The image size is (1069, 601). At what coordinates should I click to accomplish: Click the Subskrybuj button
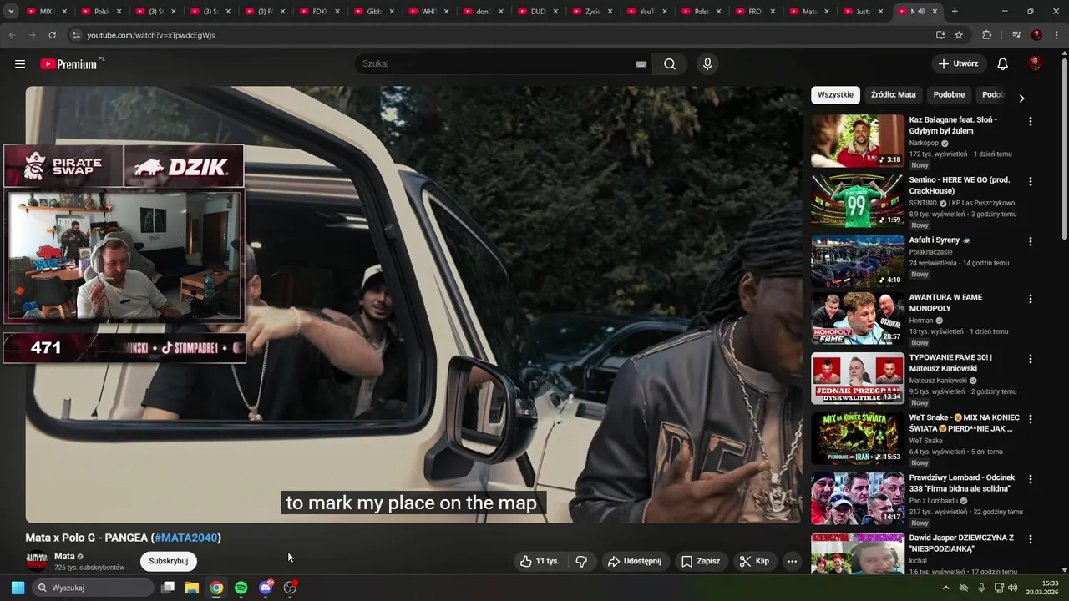[169, 562]
